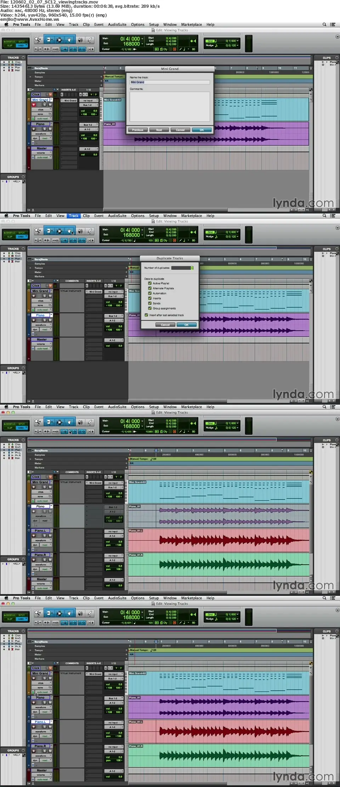Viewport: 340px width, 787px height.
Task: Uncheck Inserts in Duplicate Tracks dialog
Action: point(150,298)
